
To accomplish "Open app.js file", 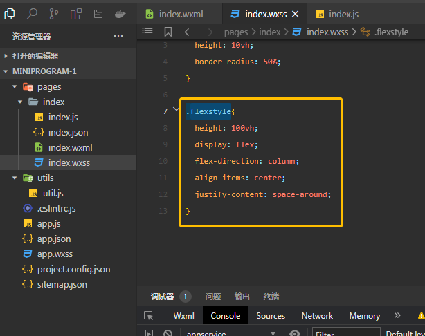I will point(68,223).
